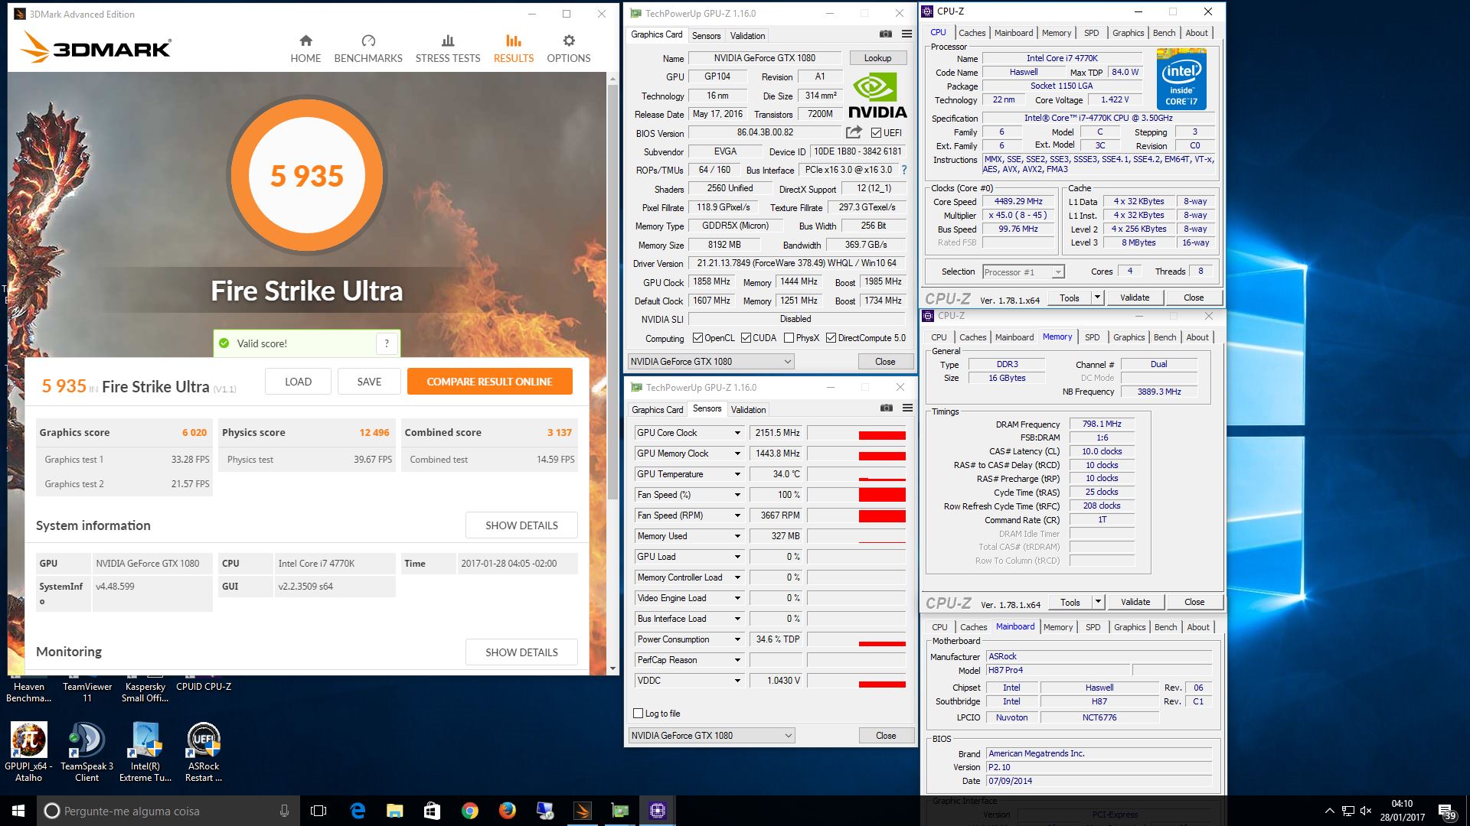Open Task View on taskbar
Screen dimensions: 1470x826
(x=318, y=811)
